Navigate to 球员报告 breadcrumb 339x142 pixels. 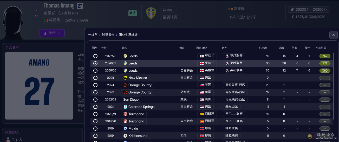[x=108, y=35]
